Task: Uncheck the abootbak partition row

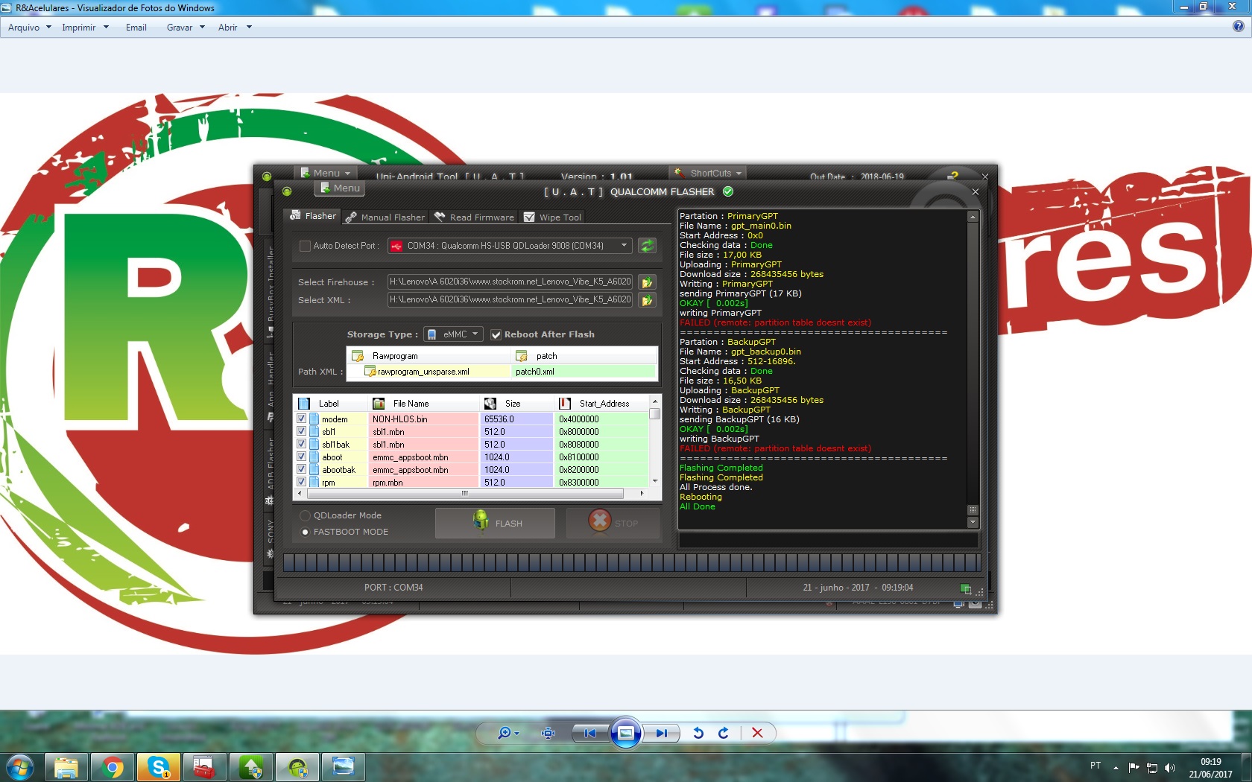Action: pos(301,469)
